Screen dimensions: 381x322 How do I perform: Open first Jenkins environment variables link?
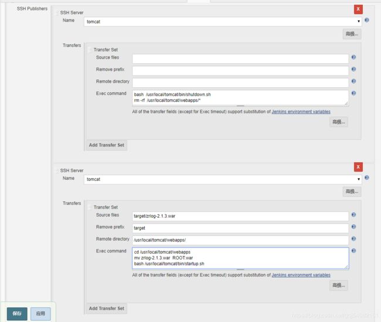[x=301, y=112]
